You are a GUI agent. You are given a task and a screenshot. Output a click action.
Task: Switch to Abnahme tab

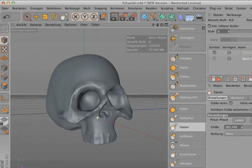point(237,98)
